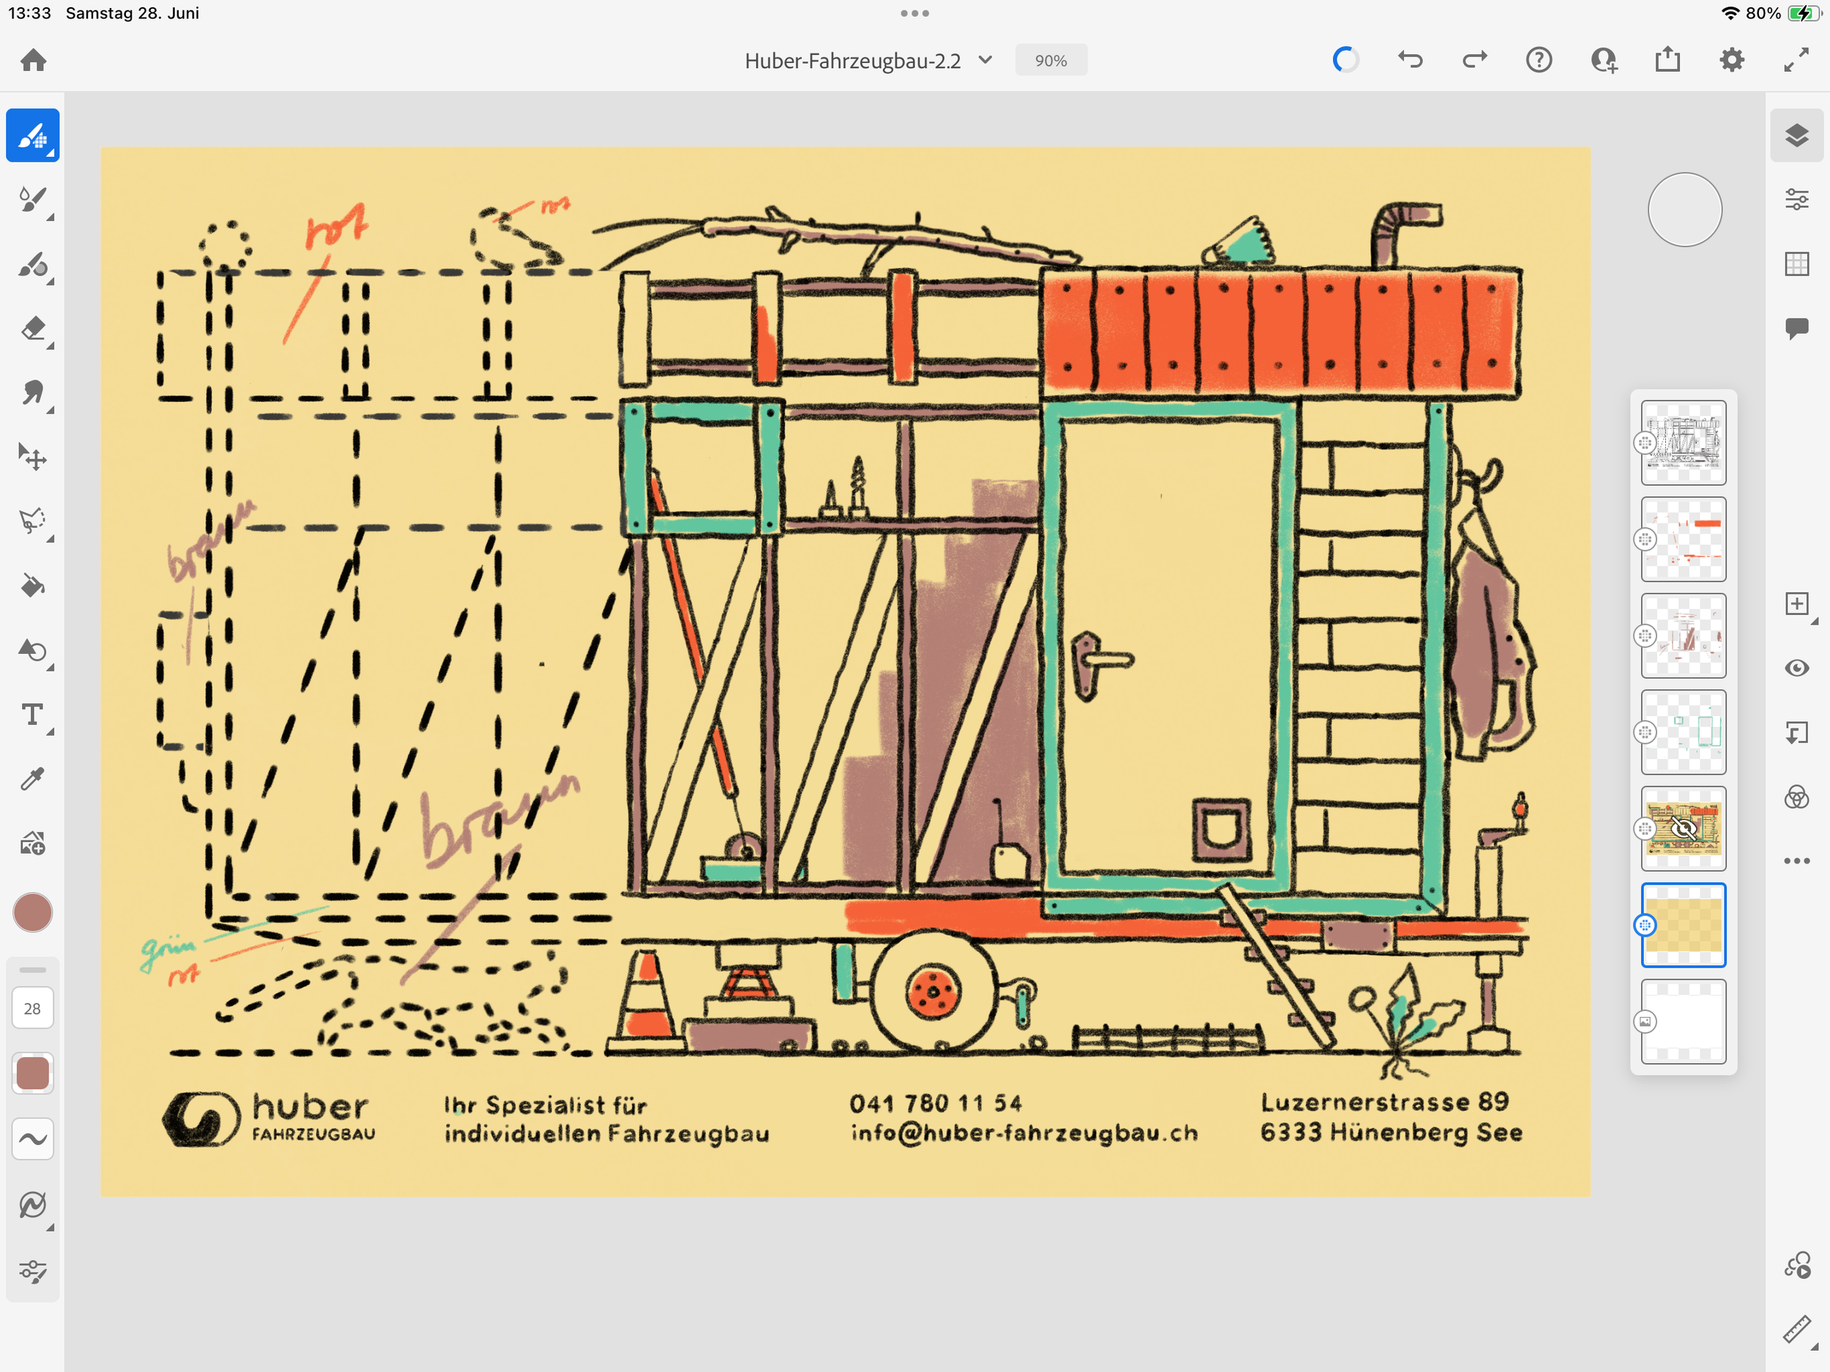Choose the Transform tool
Screen dimensions: 1830x1372
pyautogui.click(x=32, y=457)
